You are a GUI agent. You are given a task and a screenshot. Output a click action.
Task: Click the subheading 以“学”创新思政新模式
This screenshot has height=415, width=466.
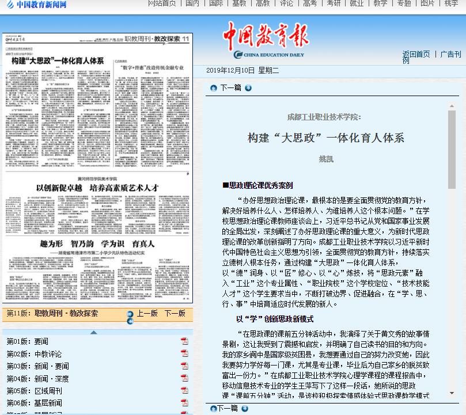tap(275, 319)
